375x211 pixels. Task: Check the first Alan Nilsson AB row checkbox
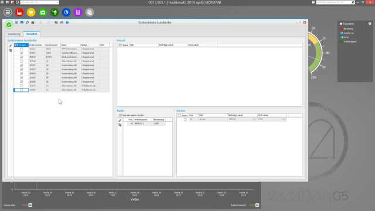click(x=22, y=61)
